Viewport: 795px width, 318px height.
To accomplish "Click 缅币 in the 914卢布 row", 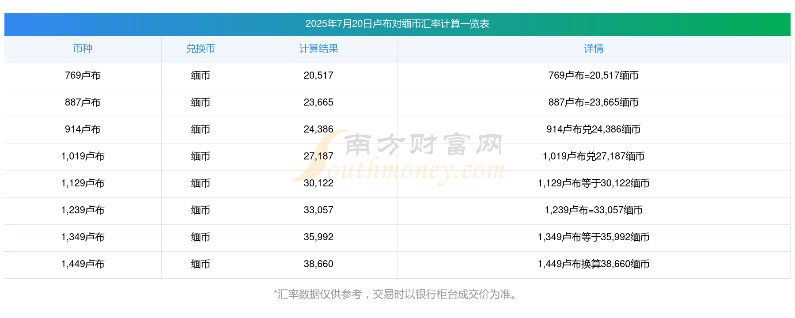I will [201, 129].
